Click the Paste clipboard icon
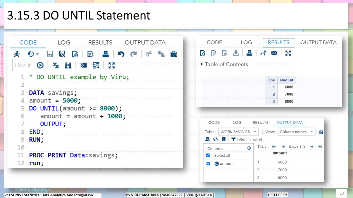The image size is (353, 198). [x=174, y=54]
